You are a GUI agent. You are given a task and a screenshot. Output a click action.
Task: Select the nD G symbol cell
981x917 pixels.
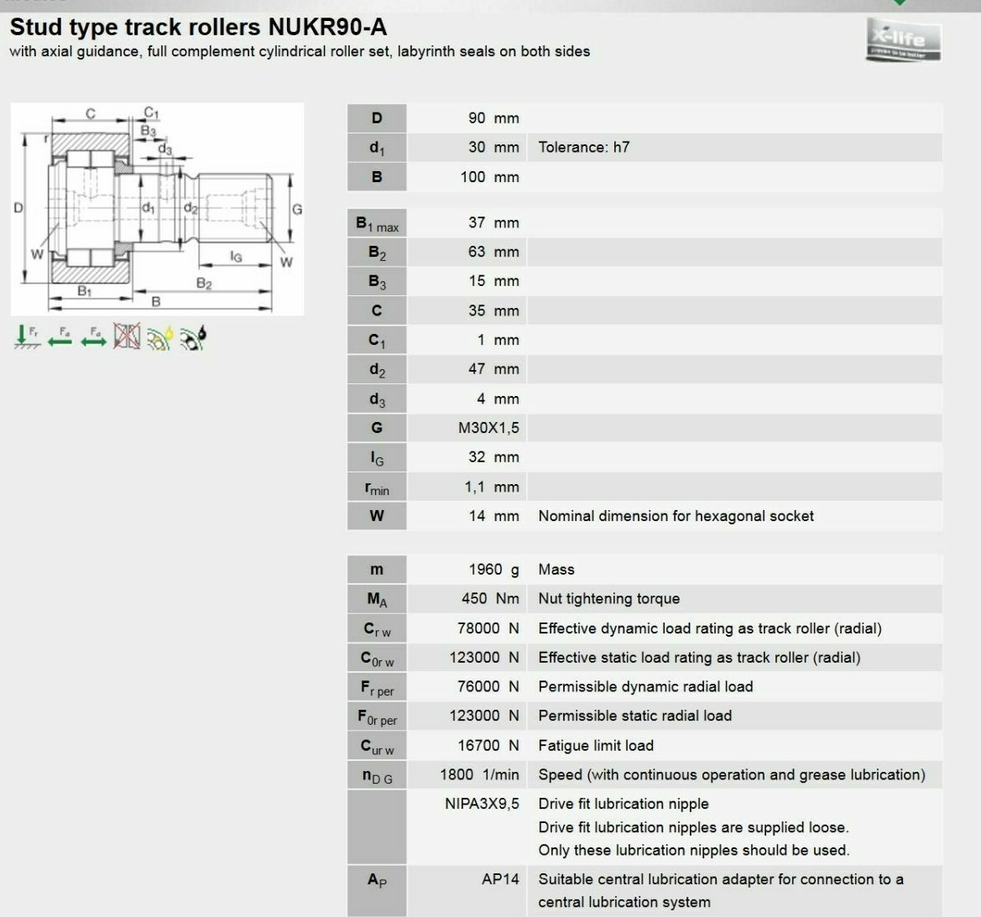[377, 775]
